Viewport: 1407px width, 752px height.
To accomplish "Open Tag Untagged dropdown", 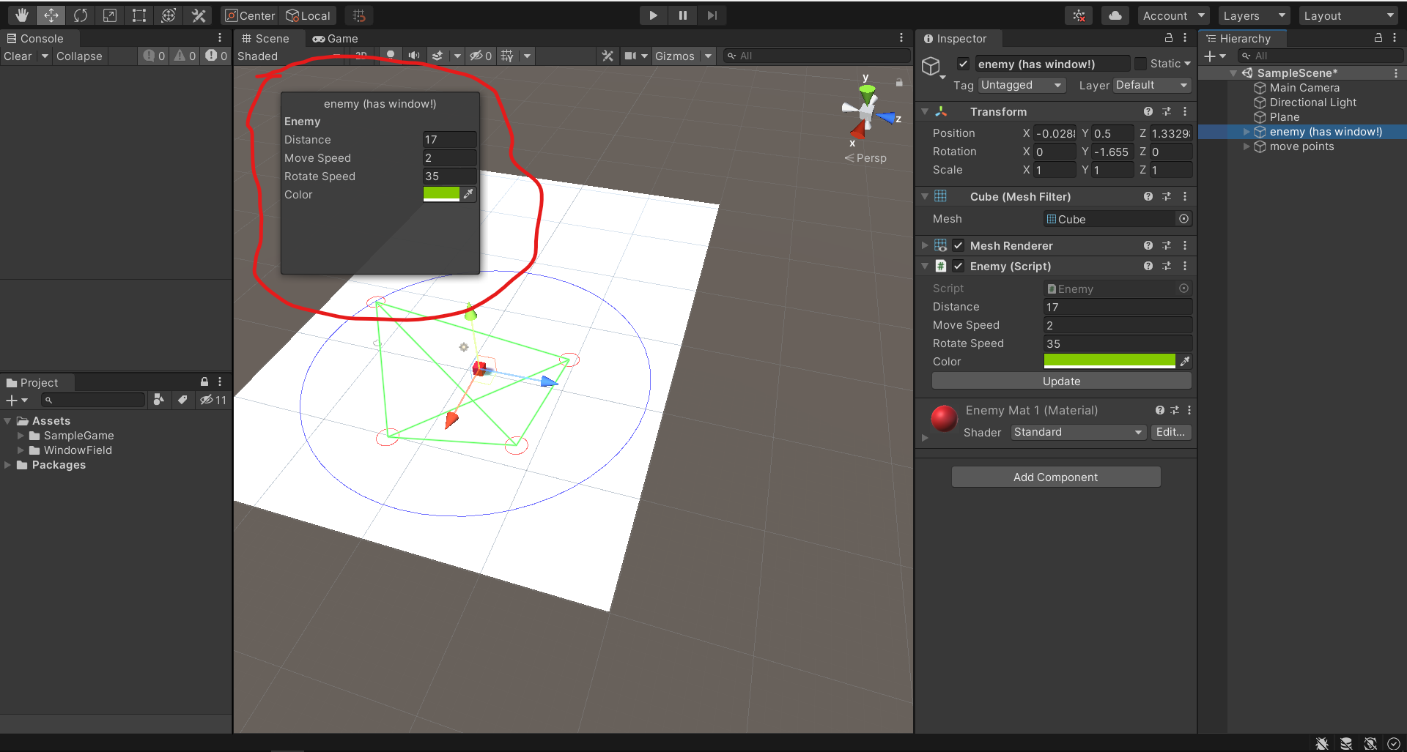I will pyautogui.click(x=1022, y=85).
